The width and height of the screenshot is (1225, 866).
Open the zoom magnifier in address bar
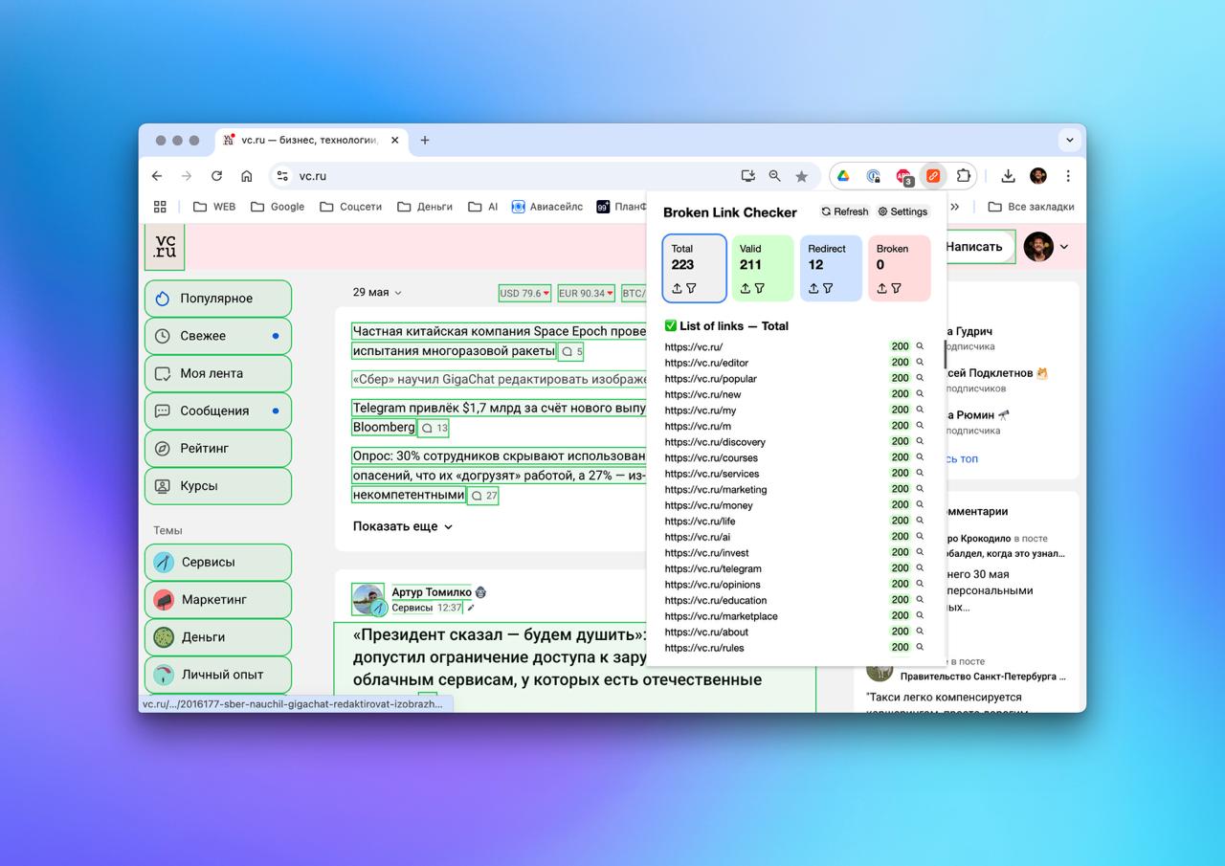click(x=775, y=176)
